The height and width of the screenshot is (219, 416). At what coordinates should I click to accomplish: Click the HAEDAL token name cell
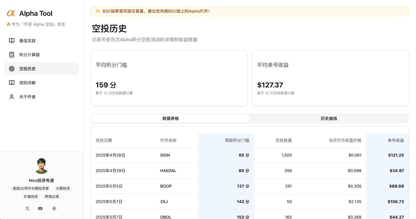(x=168, y=171)
